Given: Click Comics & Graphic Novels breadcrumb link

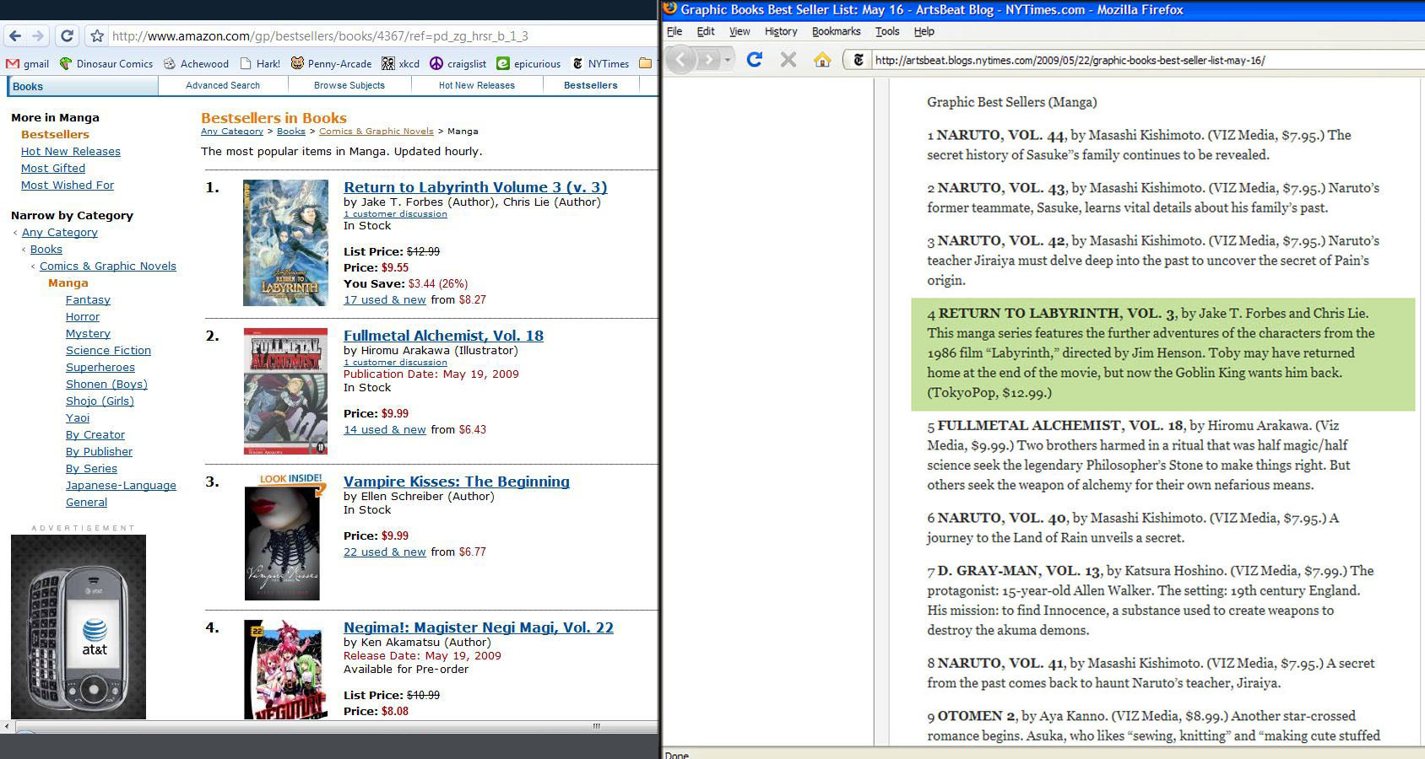Looking at the screenshot, I should [x=376, y=131].
